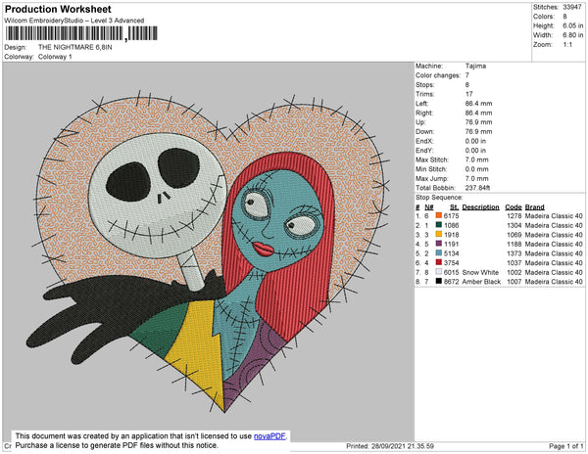Viewport: 588px width, 454px height.
Task: Click the Right label in measurements
Action: [x=424, y=113]
